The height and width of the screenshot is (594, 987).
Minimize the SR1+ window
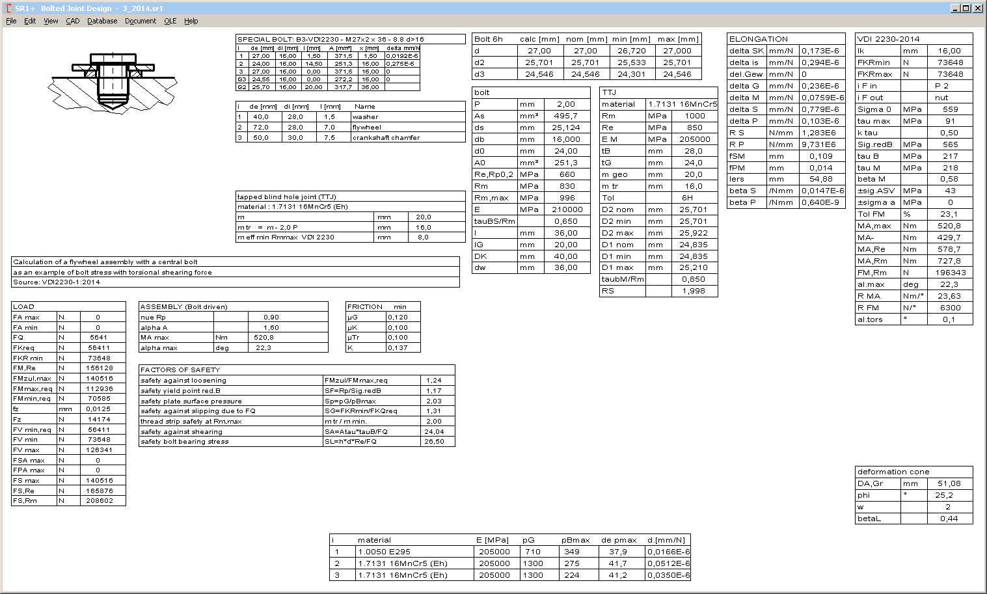(x=954, y=8)
